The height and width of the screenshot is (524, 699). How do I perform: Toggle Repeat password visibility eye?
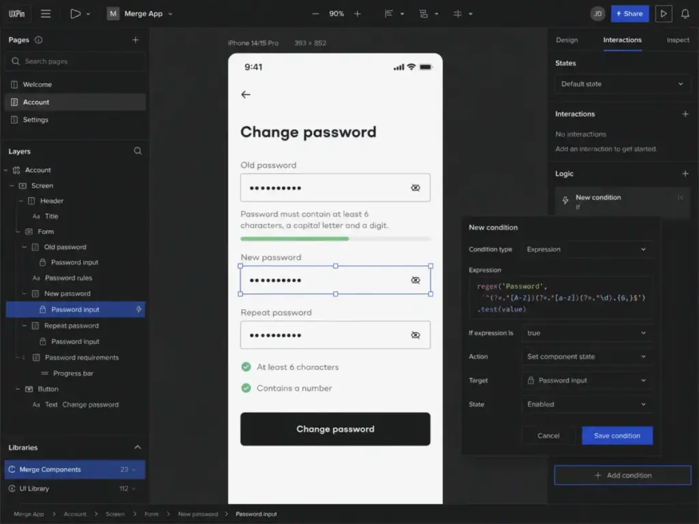click(416, 335)
